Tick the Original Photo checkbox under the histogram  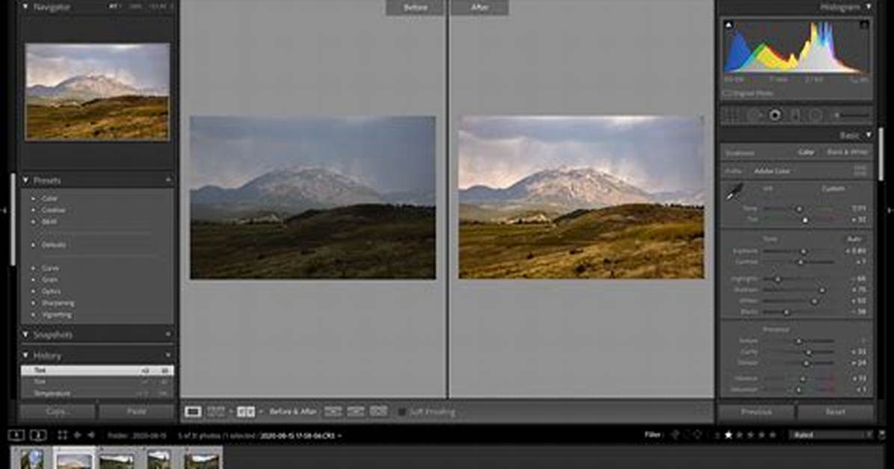[727, 93]
